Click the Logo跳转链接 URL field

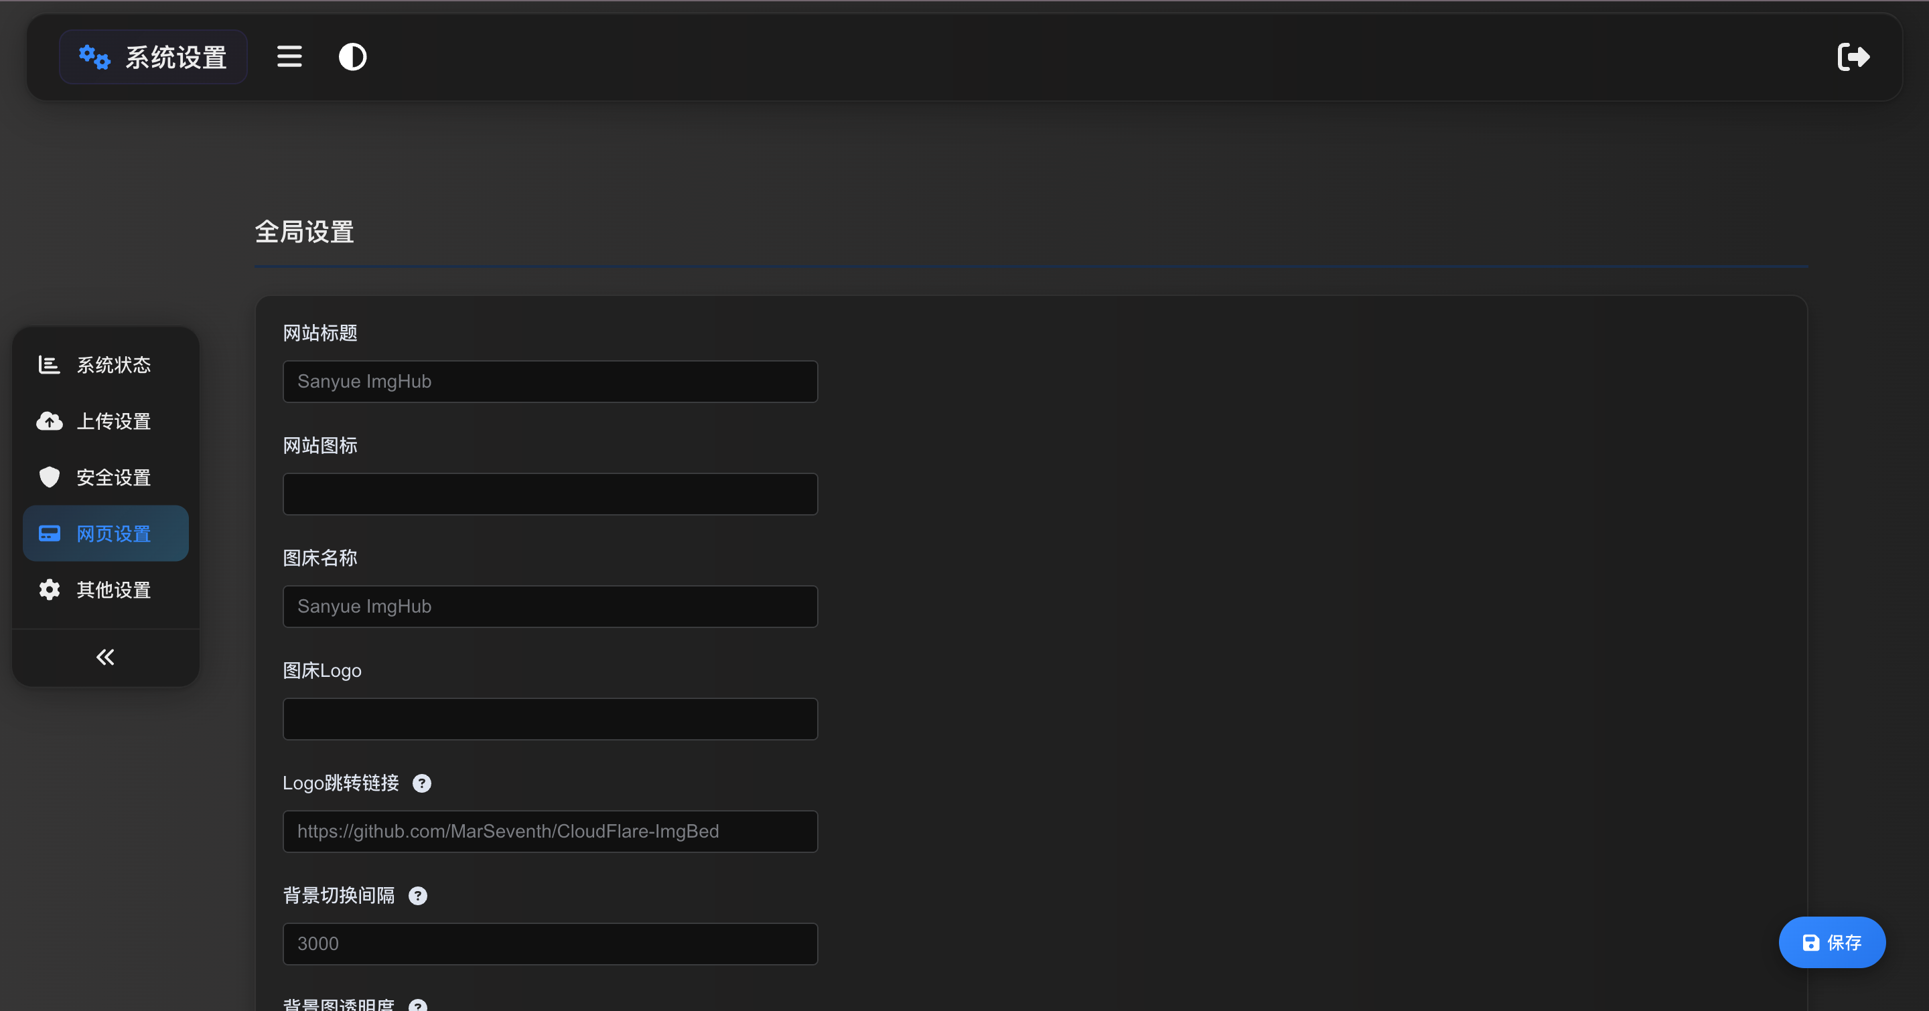[x=550, y=832]
